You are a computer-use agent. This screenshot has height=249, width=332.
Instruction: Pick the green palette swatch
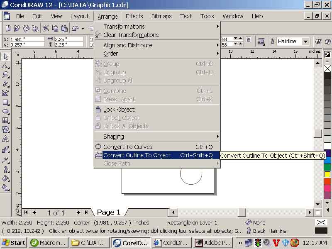coord(327,167)
